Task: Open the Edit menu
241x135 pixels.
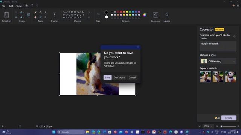Action: coord(11,6)
